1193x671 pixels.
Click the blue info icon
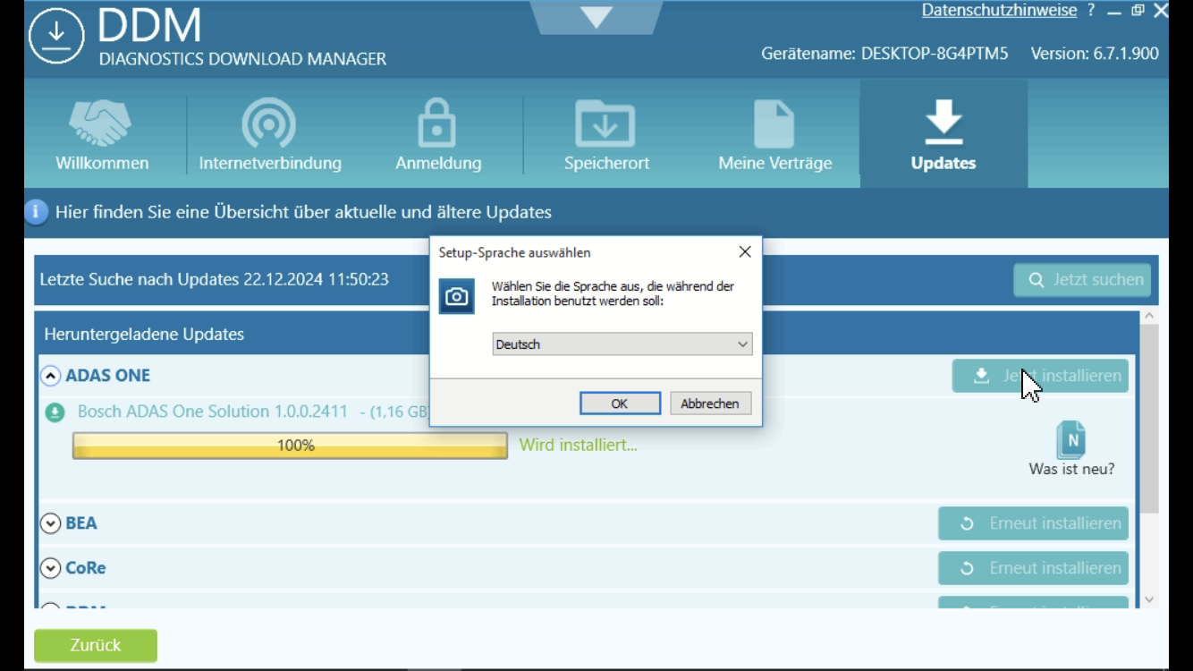pos(36,212)
